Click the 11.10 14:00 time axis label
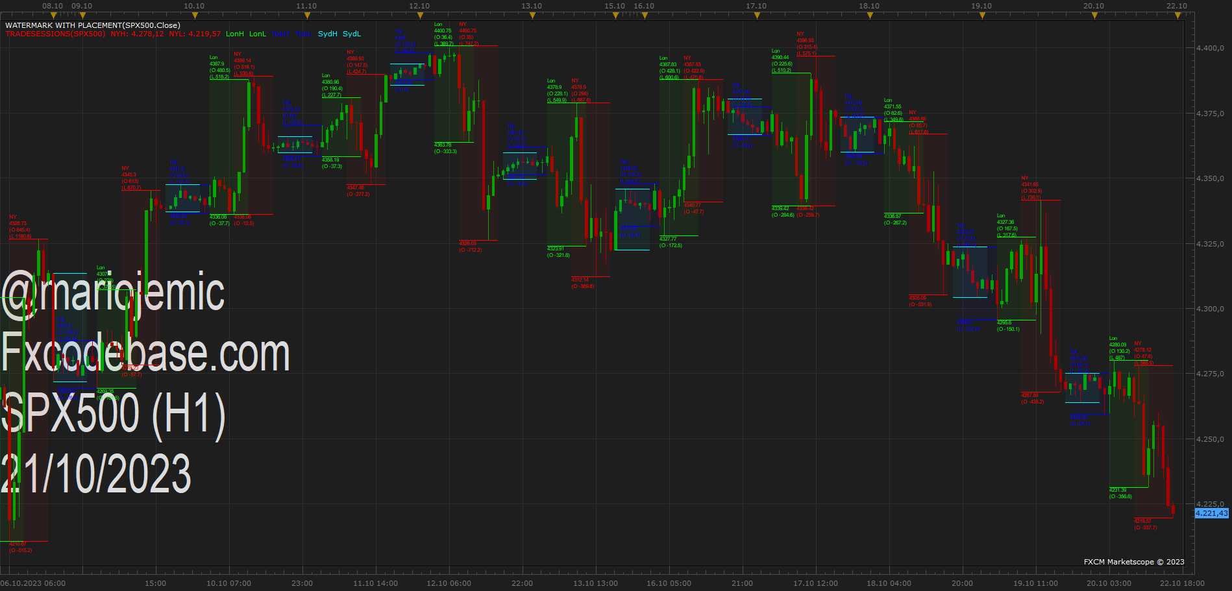This screenshot has width=1232, height=591. pyautogui.click(x=375, y=583)
